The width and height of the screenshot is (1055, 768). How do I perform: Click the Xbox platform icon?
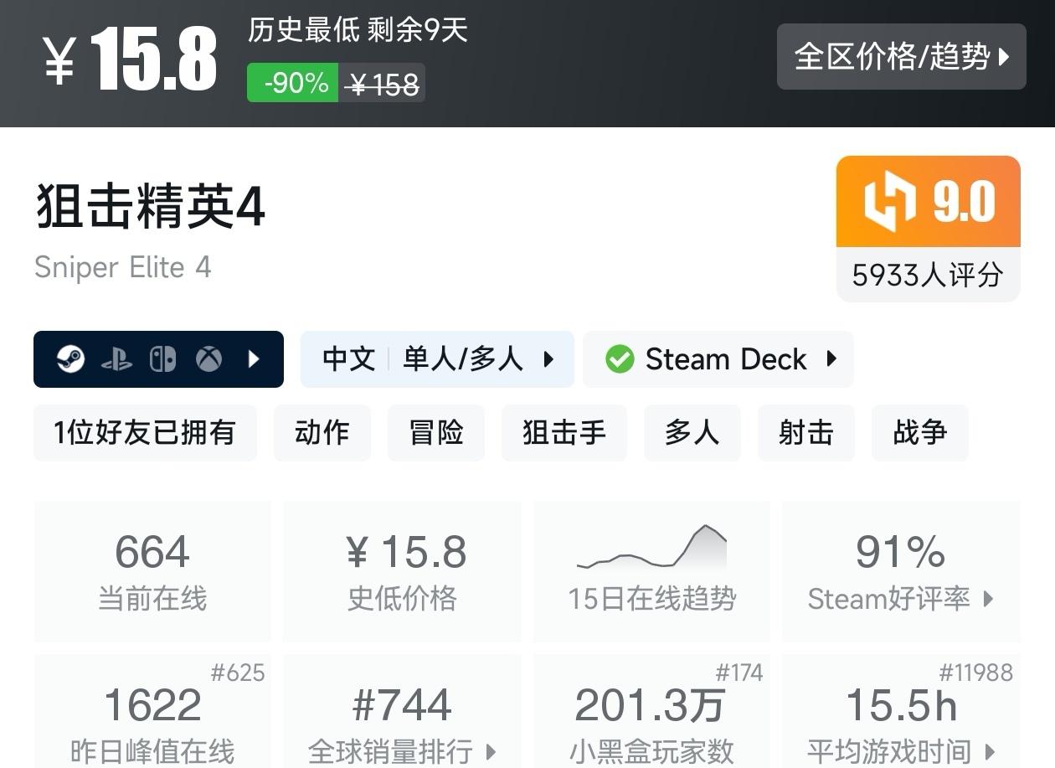(209, 359)
